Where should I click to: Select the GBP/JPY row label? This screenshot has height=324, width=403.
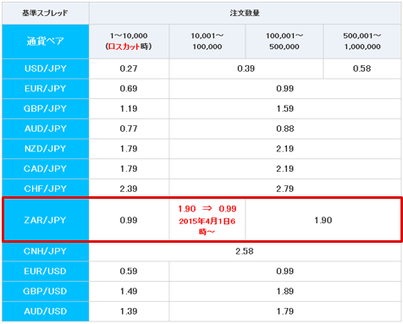46,108
